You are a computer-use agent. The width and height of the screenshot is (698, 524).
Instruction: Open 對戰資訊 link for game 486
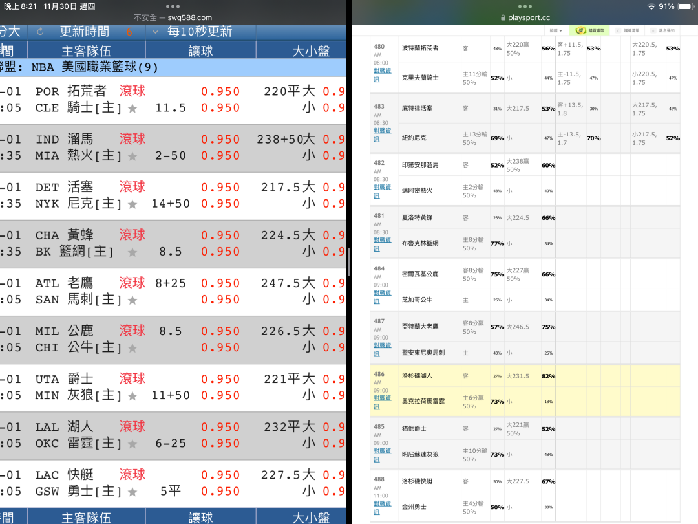click(x=383, y=402)
